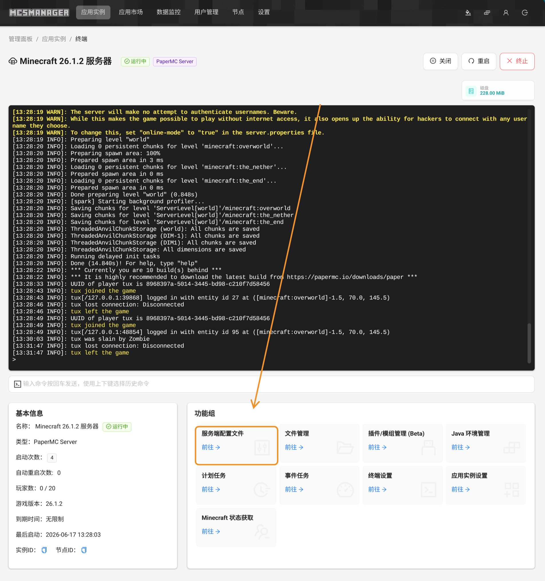Click the 终端设置 console icon
Screen dimensions: 545x581
point(428,490)
